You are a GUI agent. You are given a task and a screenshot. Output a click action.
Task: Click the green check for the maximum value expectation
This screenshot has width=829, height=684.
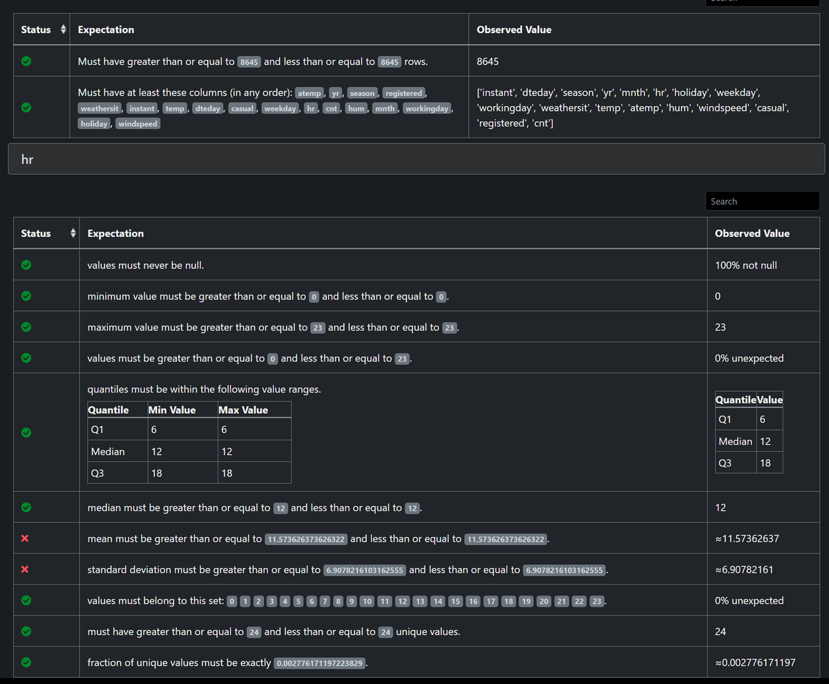coord(26,327)
